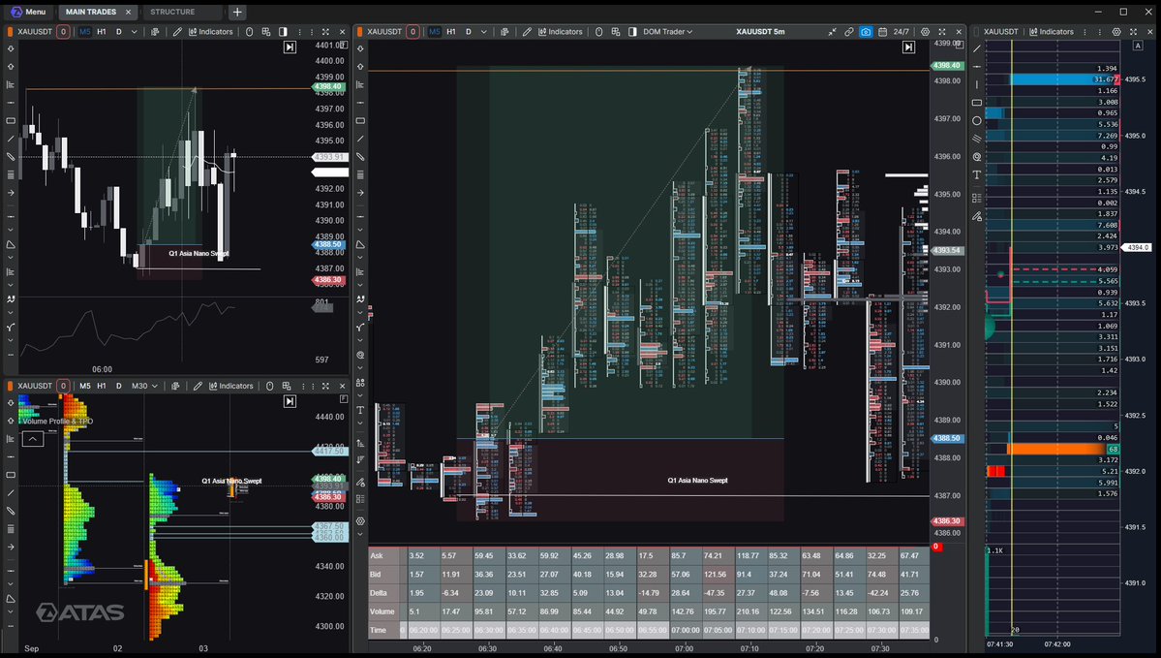Toggle split panel icon in center chart
The height and width of the screenshot is (658, 1161).
(632, 32)
